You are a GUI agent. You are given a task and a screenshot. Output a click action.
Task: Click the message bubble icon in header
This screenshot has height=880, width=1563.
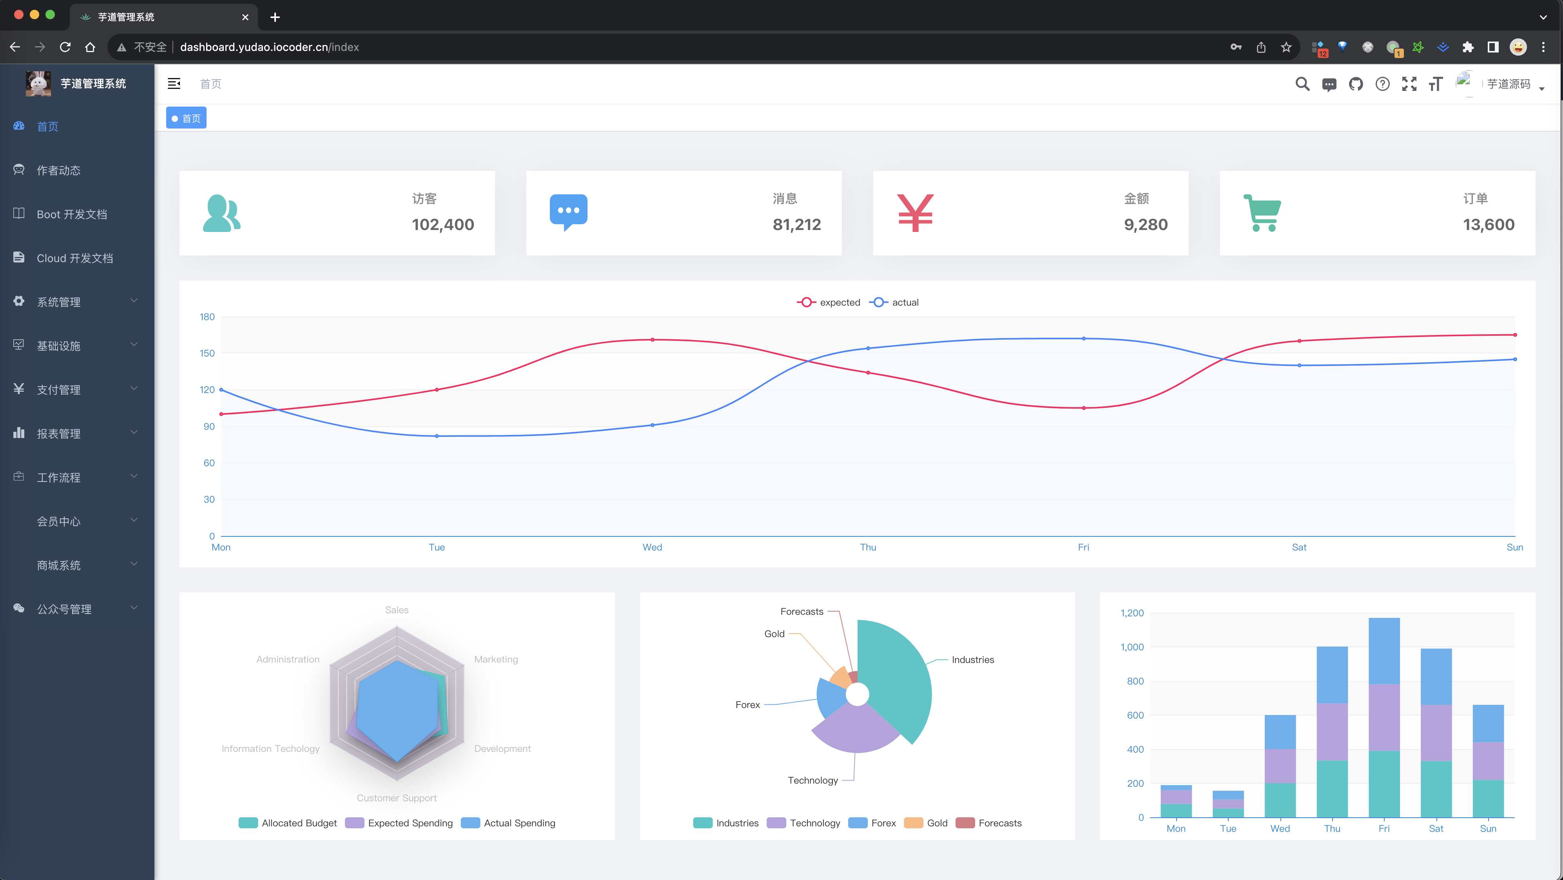1329,84
